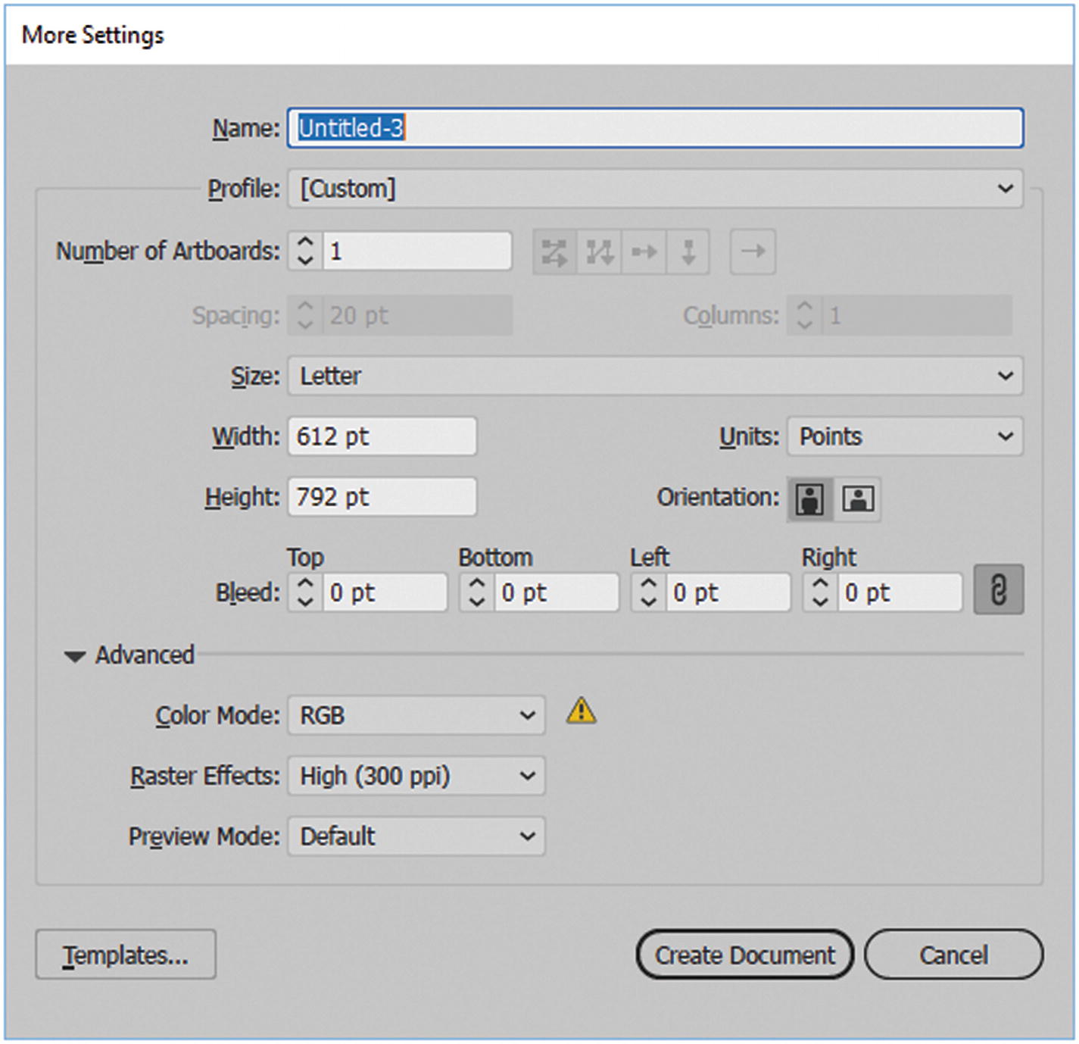Choose the Landscape orientation icon
1079x1044 pixels.
[x=858, y=499]
